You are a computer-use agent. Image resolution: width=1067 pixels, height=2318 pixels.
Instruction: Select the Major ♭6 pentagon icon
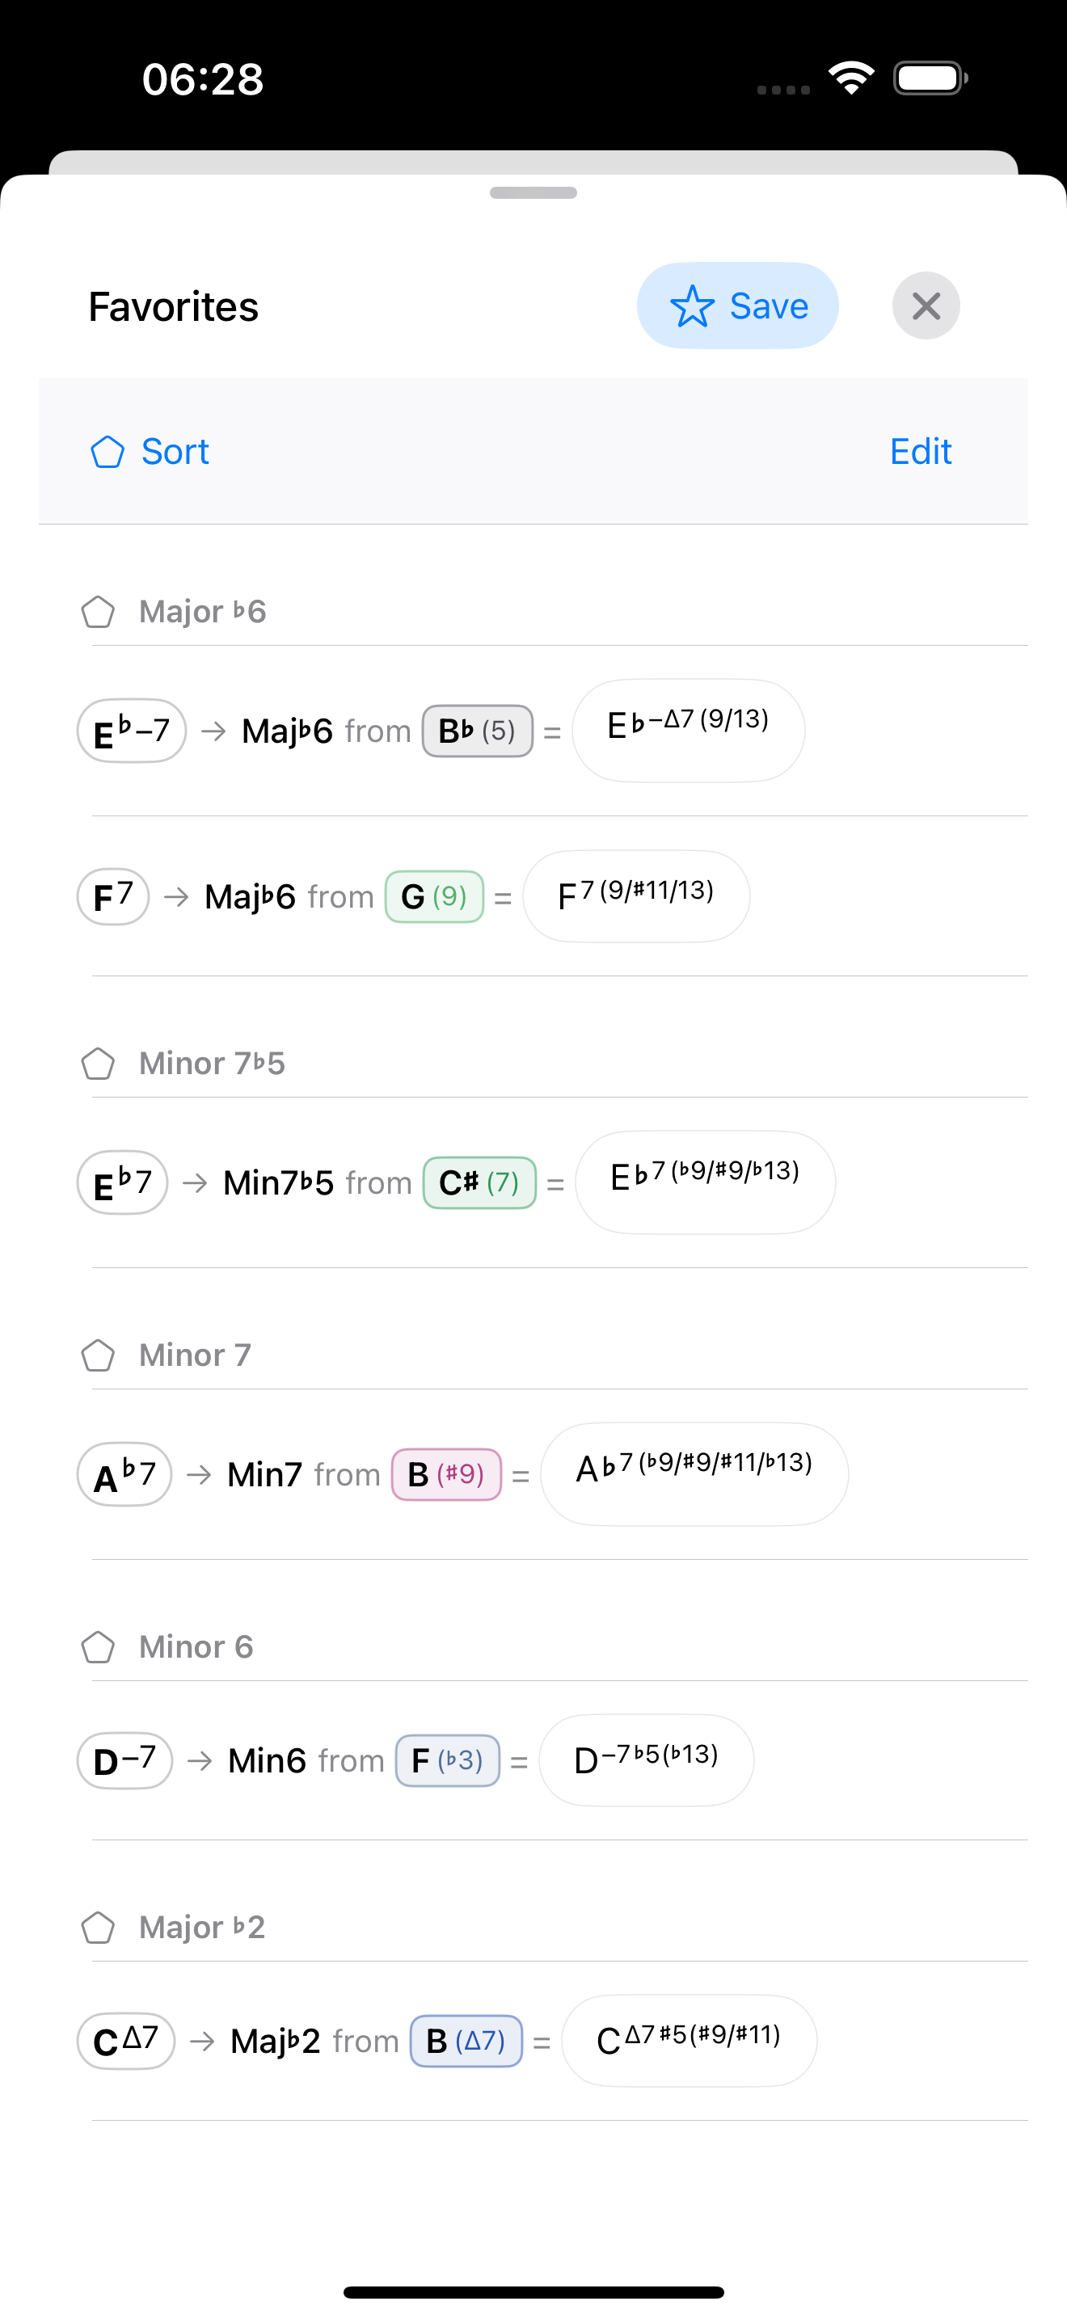(98, 612)
